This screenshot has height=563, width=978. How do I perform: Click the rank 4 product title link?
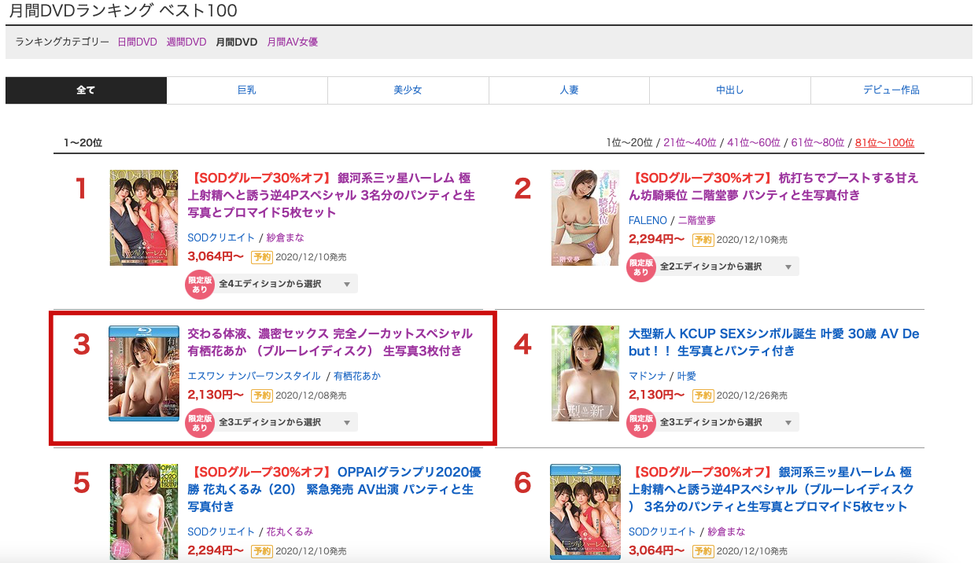click(774, 342)
